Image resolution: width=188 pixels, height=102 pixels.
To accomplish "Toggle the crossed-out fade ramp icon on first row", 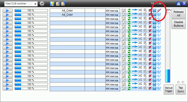I will tap(159, 11).
